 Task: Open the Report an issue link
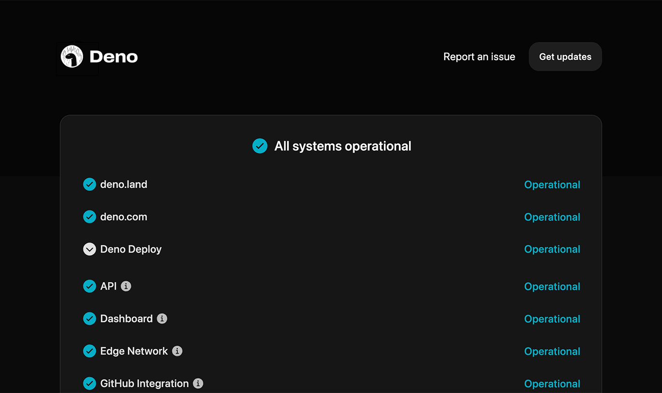479,57
